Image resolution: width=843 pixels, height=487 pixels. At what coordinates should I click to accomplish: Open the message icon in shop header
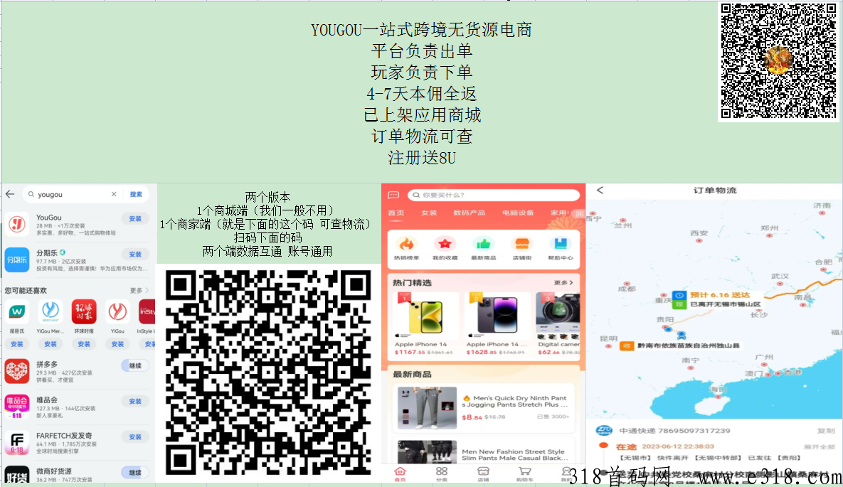click(x=393, y=195)
